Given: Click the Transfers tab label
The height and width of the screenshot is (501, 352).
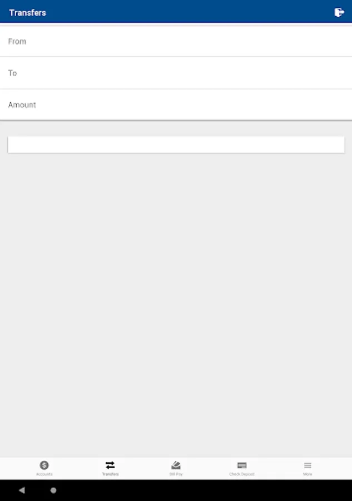Looking at the screenshot, I should [x=110, y=474].
